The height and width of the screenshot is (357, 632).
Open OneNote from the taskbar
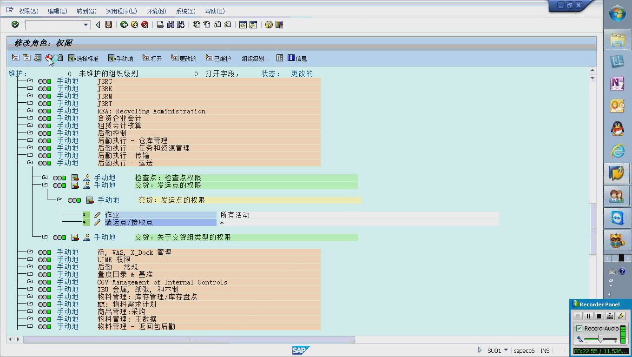[617, 84]
